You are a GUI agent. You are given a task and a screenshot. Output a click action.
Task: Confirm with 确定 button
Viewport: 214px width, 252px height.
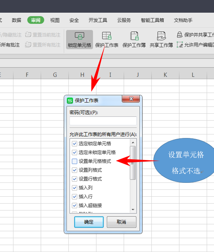tap(89, 222)
